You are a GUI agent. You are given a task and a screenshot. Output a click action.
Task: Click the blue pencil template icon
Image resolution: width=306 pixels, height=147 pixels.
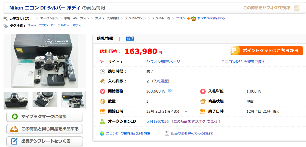tap(14, 141)
